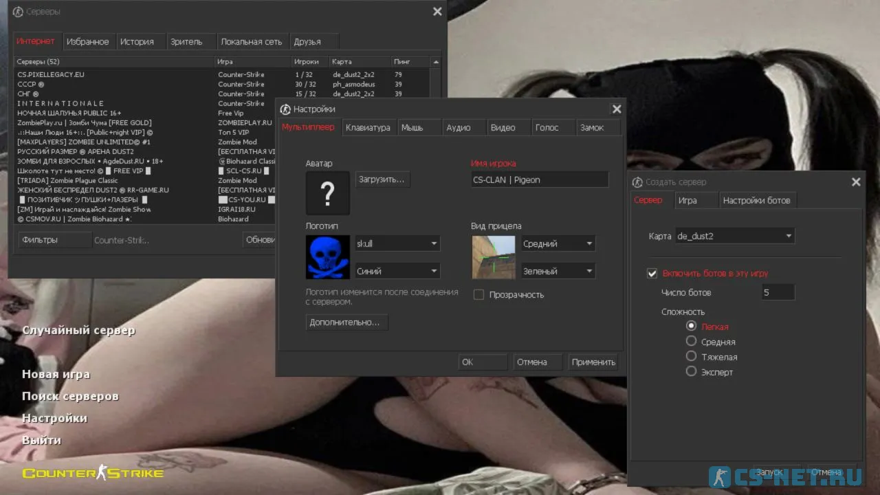Switch to the Клавиатура tab
The image size is (880, 495).
click(368, 128)
